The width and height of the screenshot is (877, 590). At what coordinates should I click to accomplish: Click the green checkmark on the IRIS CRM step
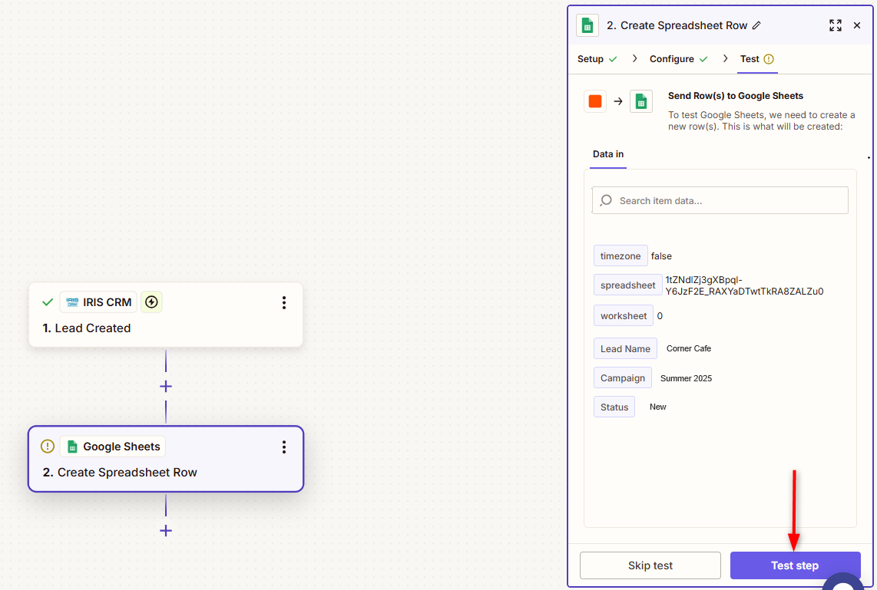coord(48,302)
